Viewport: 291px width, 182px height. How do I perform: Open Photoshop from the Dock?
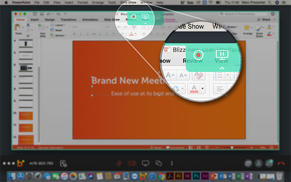click(x=196, y=176)
